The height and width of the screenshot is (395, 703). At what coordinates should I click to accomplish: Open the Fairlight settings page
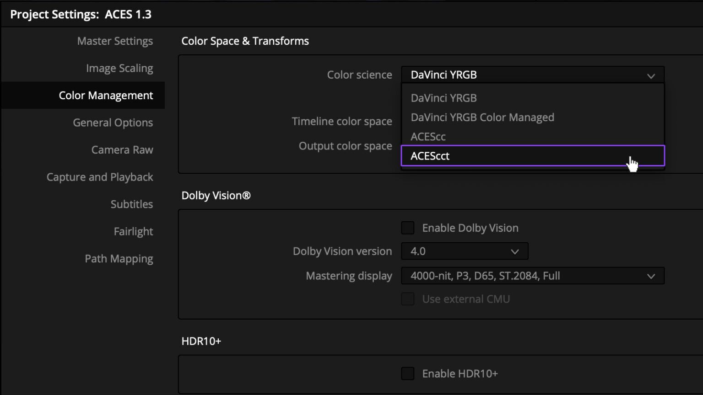(x=133, y=231)
